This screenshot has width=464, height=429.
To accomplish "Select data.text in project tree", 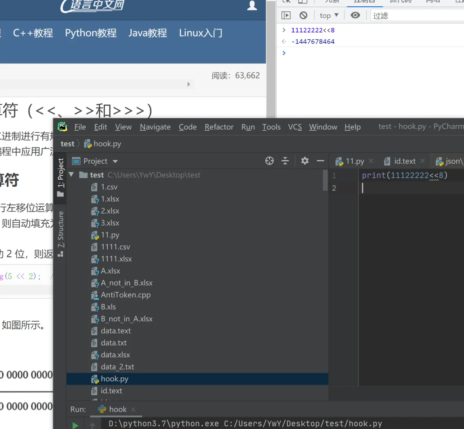I will (x=198, y=331).
